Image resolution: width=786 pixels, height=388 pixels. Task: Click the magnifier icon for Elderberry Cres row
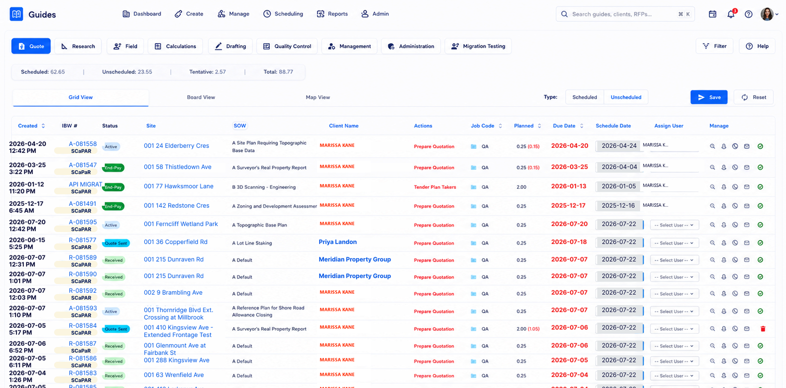pos(712,146)
